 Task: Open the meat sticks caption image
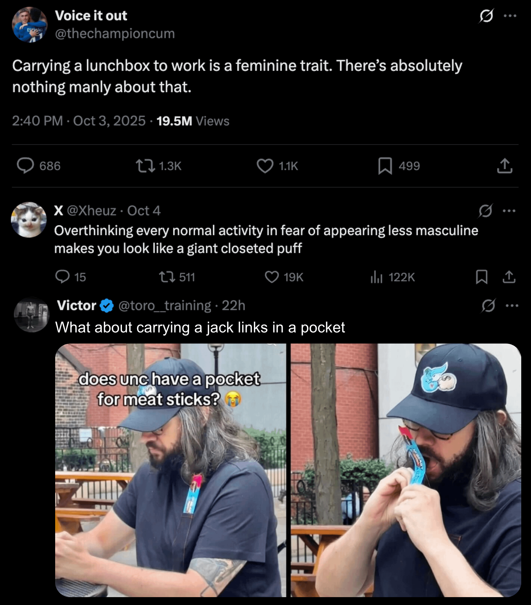[170, 470]
